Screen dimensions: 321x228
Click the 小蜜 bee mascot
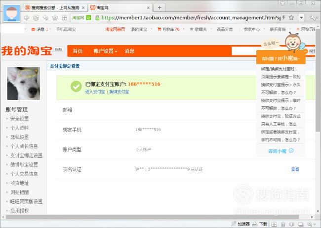click(294, 42)
